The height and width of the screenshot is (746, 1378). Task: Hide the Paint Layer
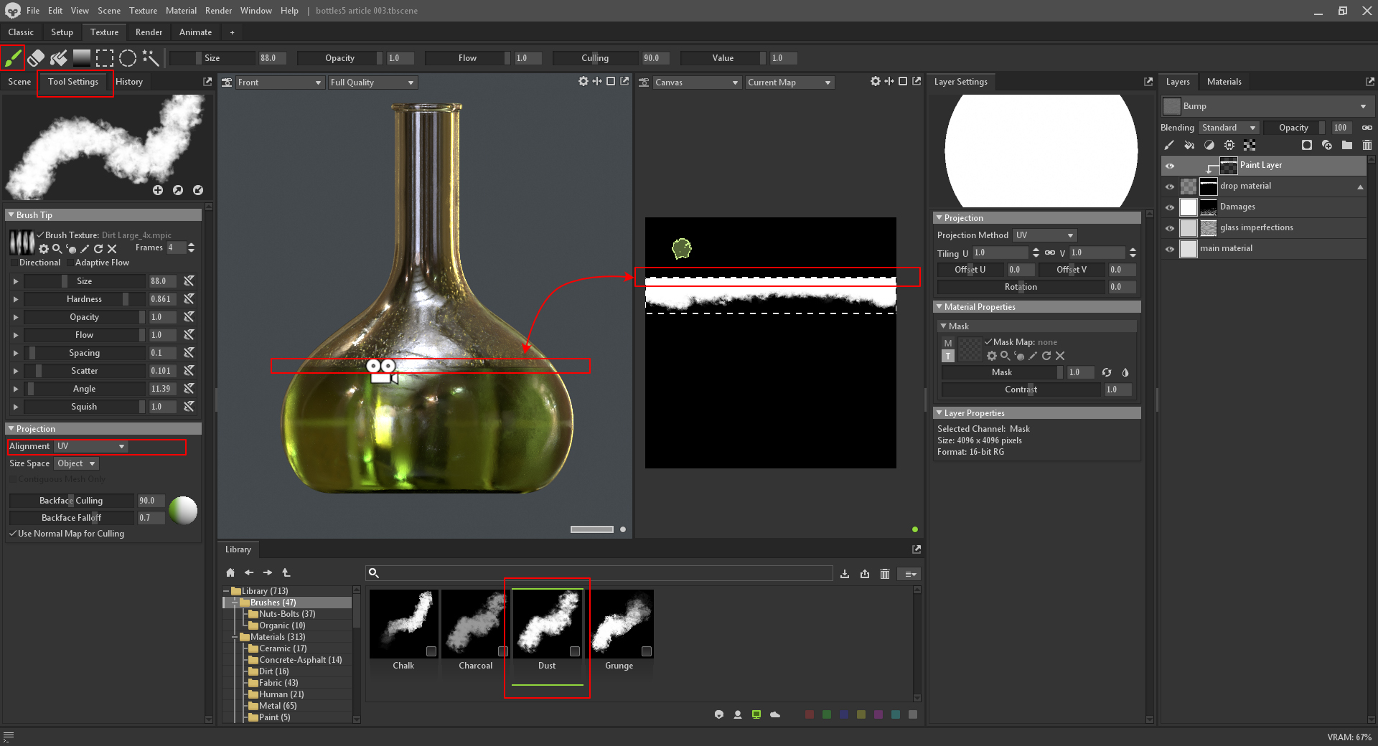pyautogui.click(x=1170, y=166)
